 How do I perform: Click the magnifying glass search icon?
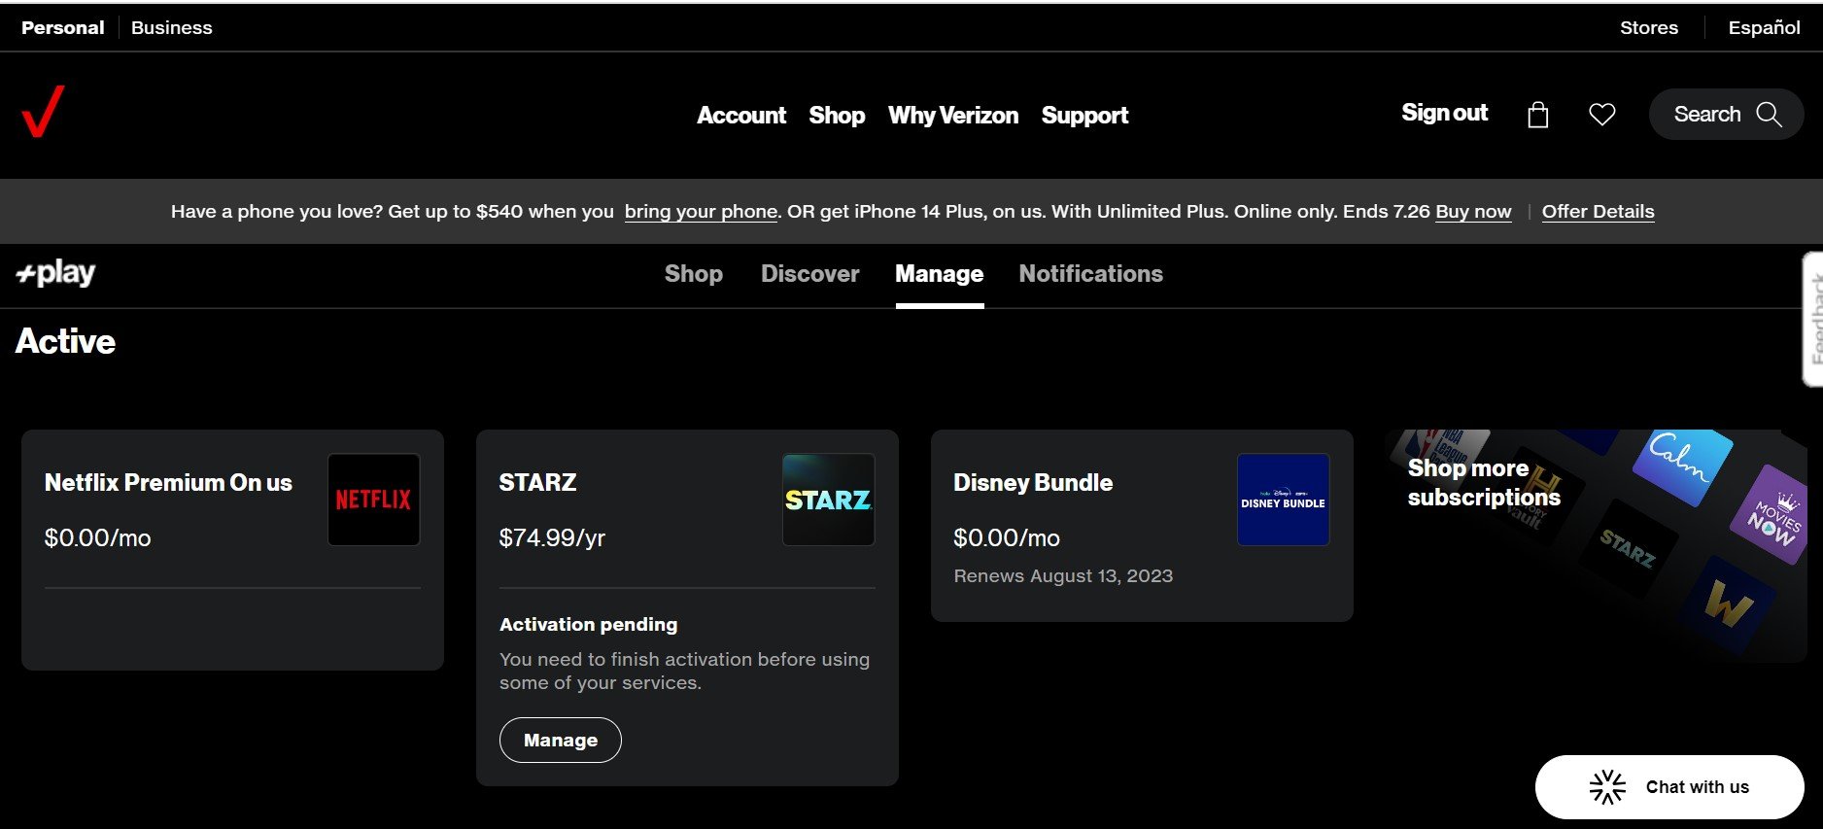pyautogui.click(x=1769, y=115)
